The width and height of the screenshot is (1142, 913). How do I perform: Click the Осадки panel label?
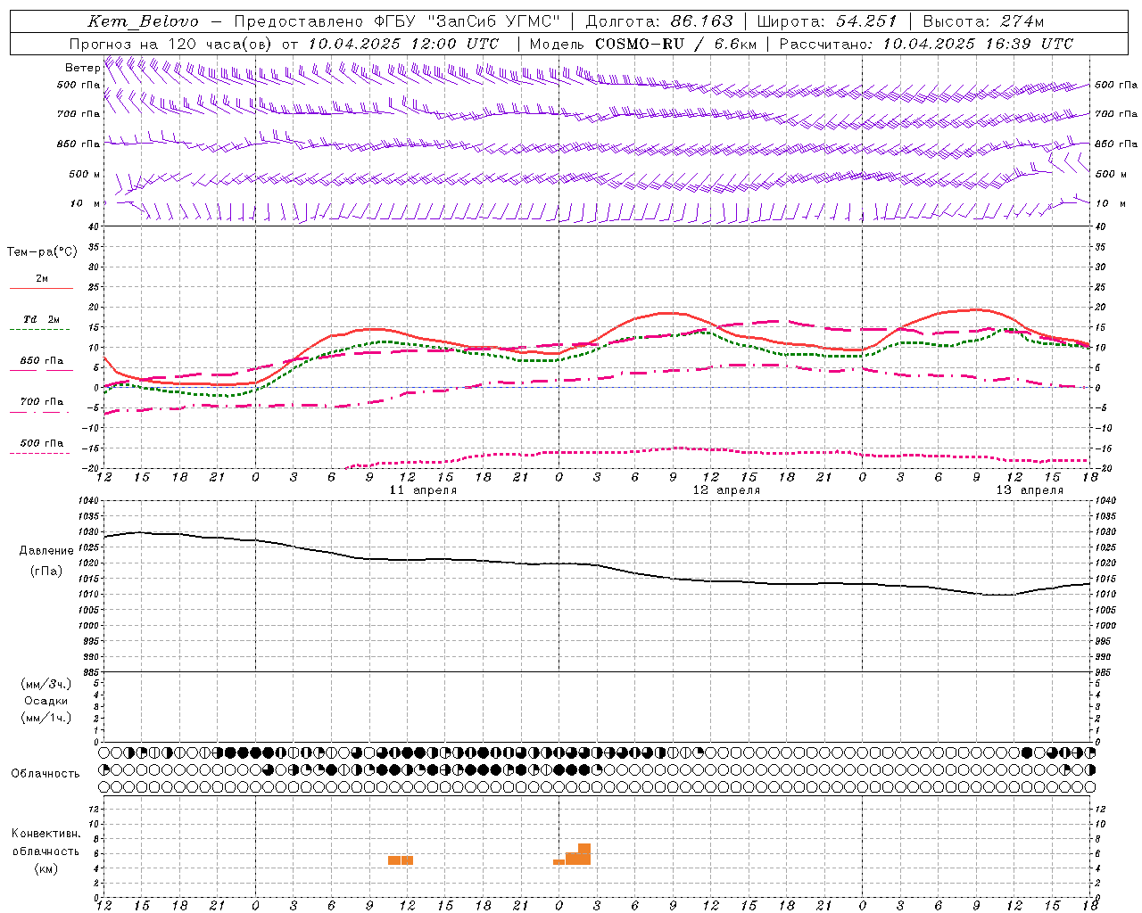click(x=46, y=701)
